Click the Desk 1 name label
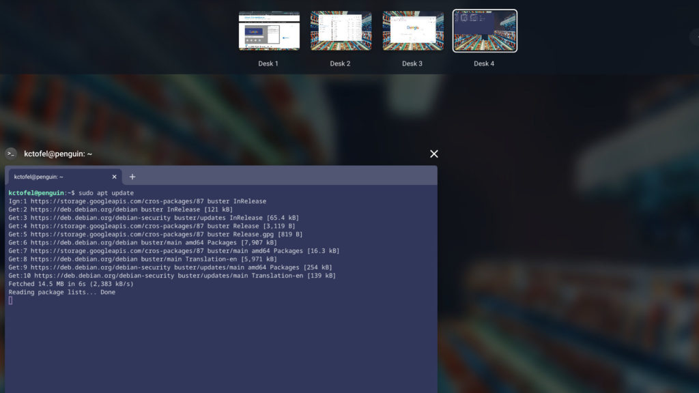Screen dimensions: 699x393 [x=268, y=63]
